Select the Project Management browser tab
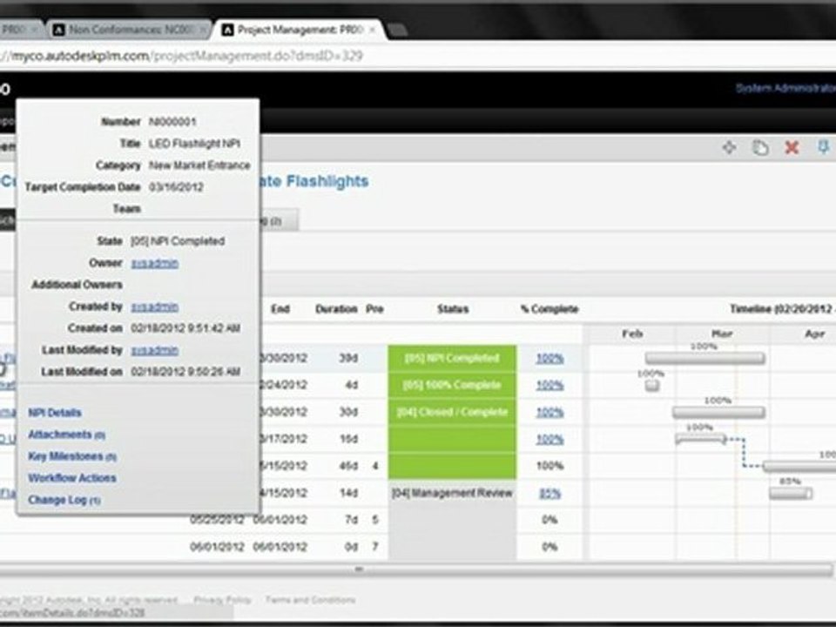The height and width of the screenshot is (627, 836). tap(299, 30)
